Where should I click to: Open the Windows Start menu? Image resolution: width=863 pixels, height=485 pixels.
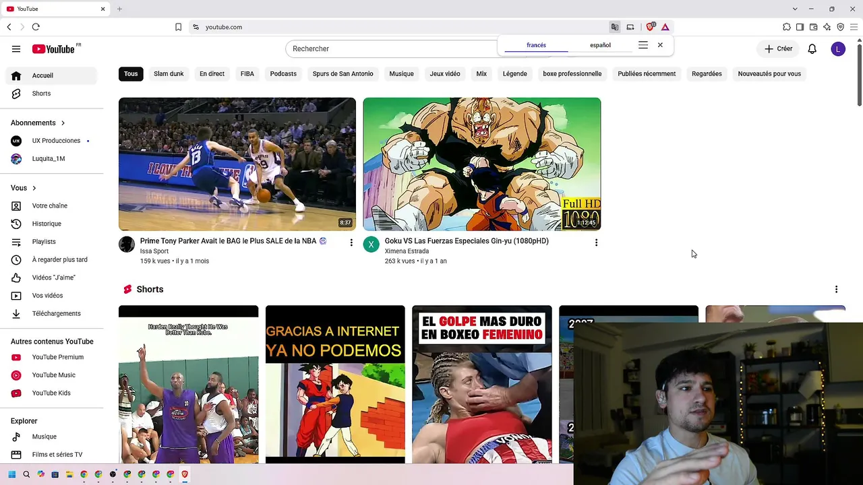coord(11,474)
